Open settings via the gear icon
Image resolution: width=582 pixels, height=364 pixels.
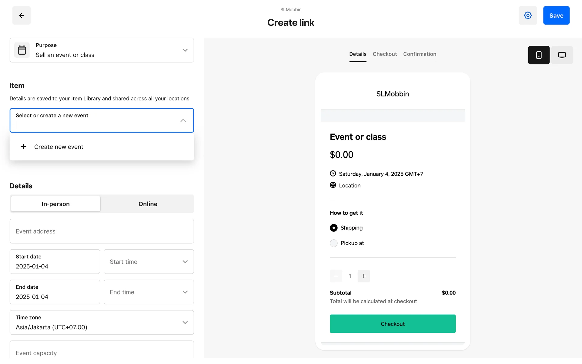coord(528,15)
